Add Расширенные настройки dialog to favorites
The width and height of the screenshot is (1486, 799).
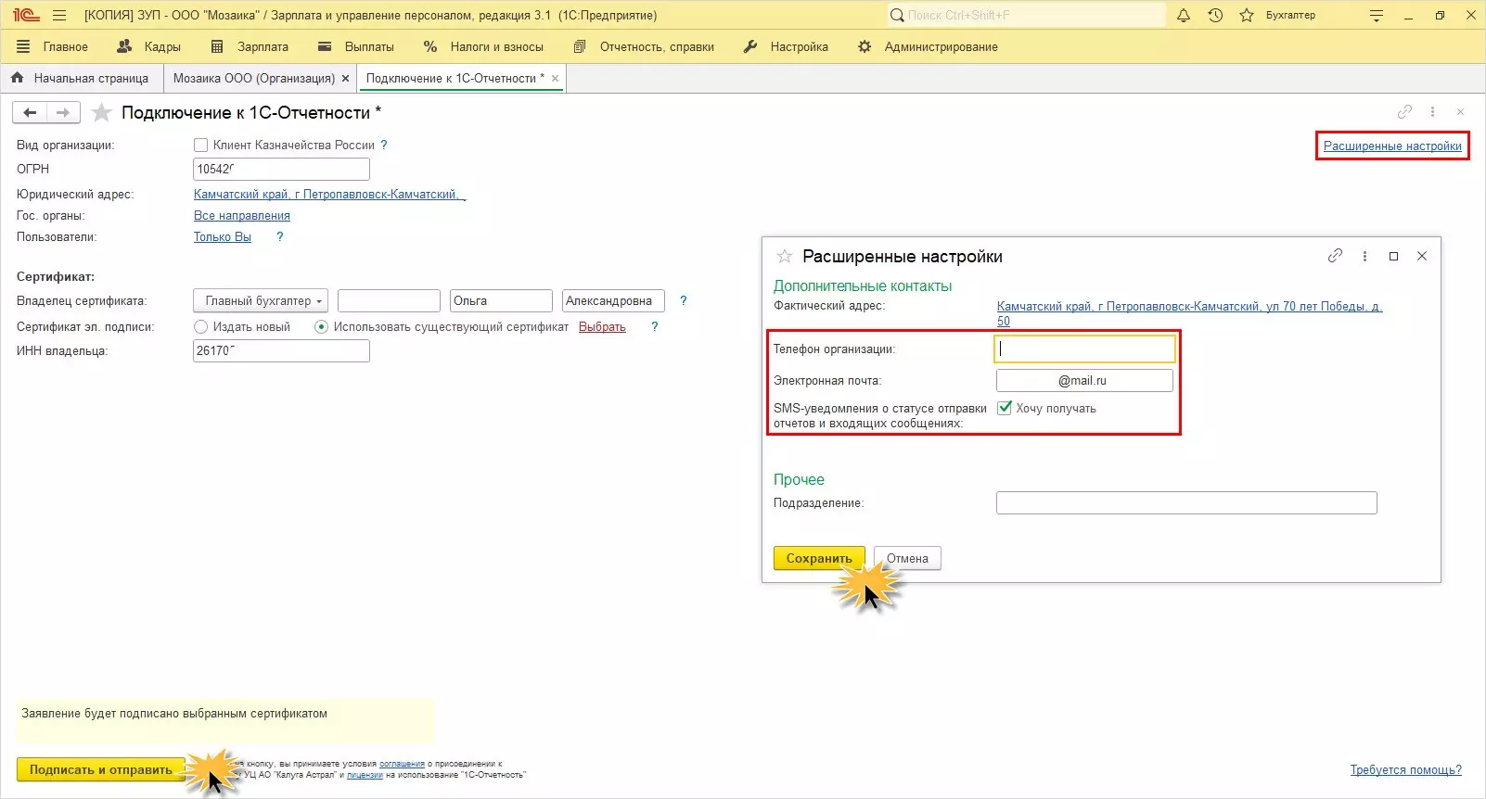(785, 256)
